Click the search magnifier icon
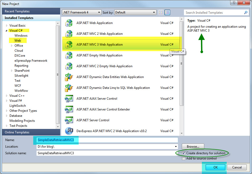The image size is (252, 174). tap(246, 12)
